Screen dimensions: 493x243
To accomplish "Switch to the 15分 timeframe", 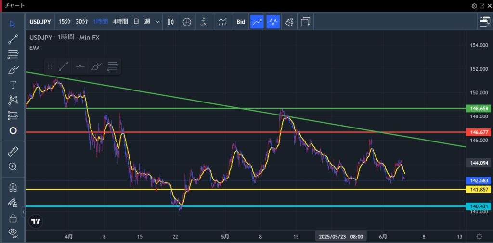I will point(65,21).
